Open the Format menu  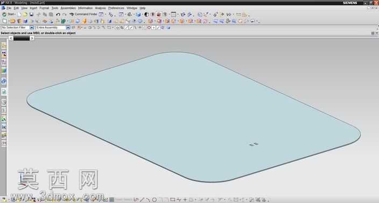(x=44, y=8)
